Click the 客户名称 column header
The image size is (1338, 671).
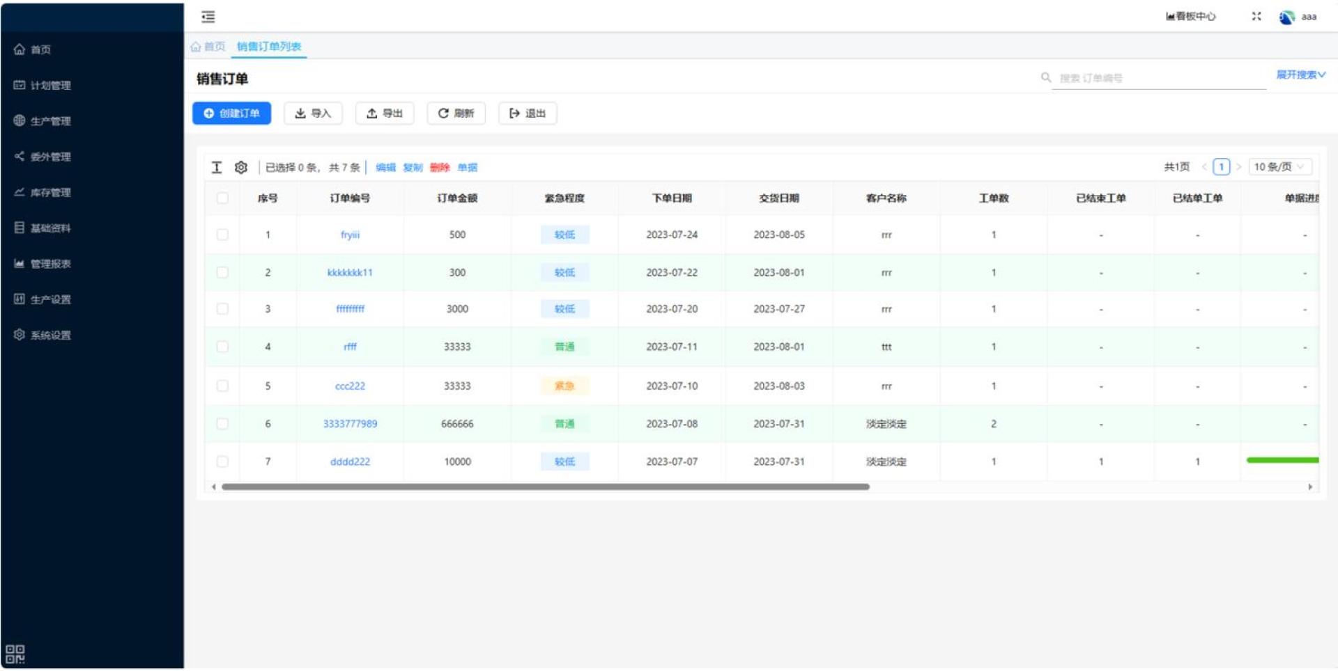click(886, 198)
